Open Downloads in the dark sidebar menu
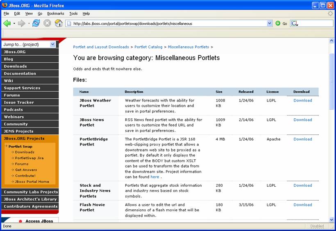This screenshot has height=231, width=336. 30,66
